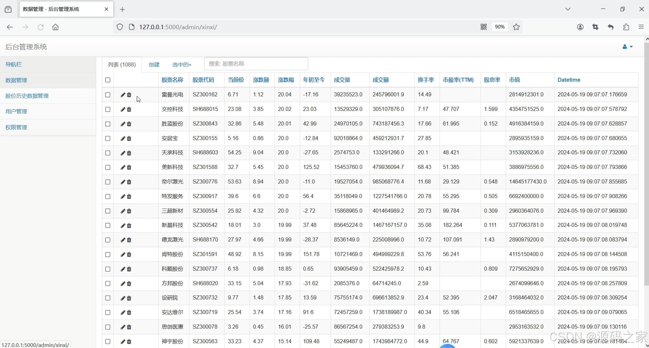Image resolution: width=649 pixels, height=348 pixels.
Task: Check the select-all checkbox in table header
Action: (108, 80)
